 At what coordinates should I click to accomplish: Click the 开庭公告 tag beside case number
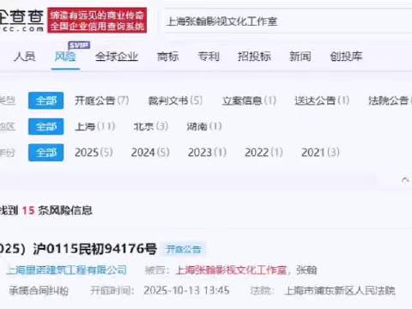[184, 249]
